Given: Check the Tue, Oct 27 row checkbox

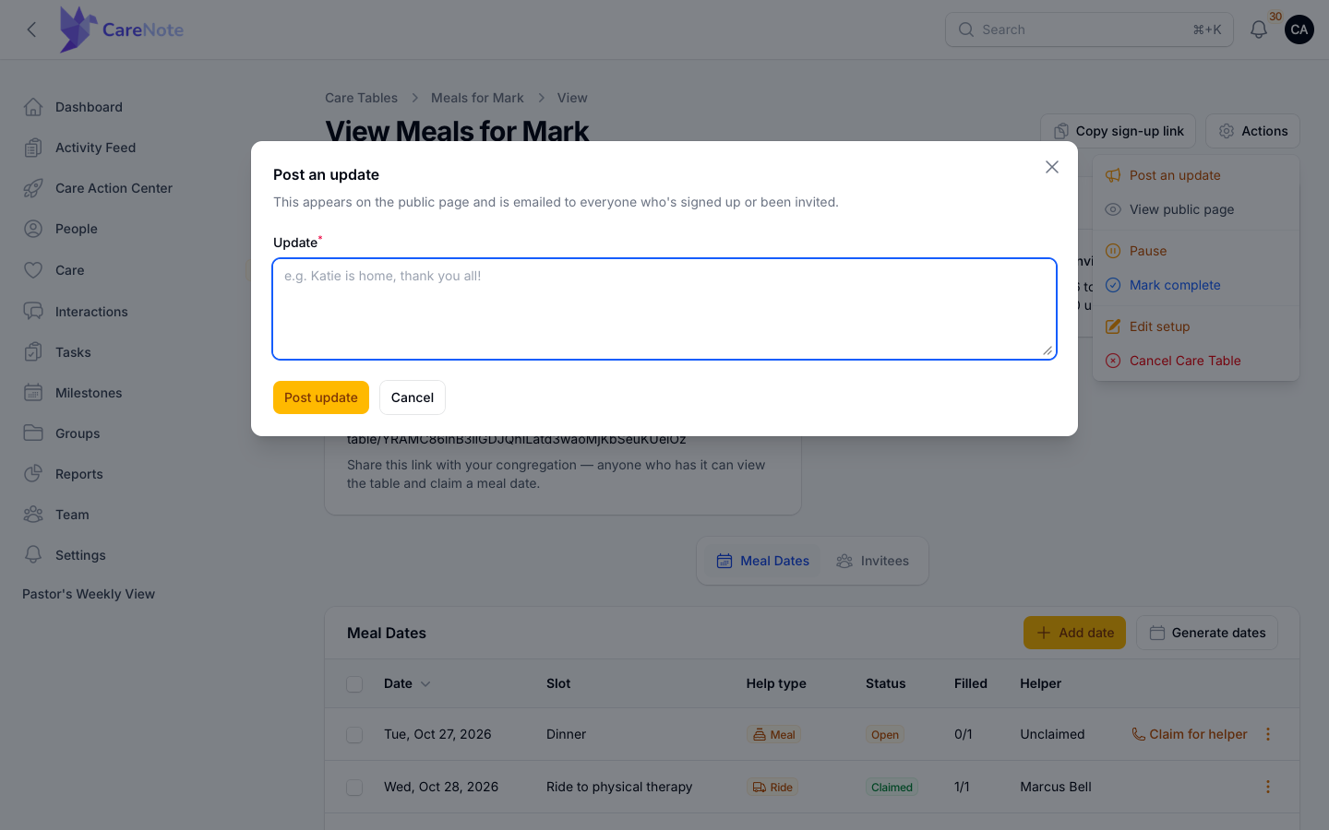Looking at the screenshot, I should 354,735.
